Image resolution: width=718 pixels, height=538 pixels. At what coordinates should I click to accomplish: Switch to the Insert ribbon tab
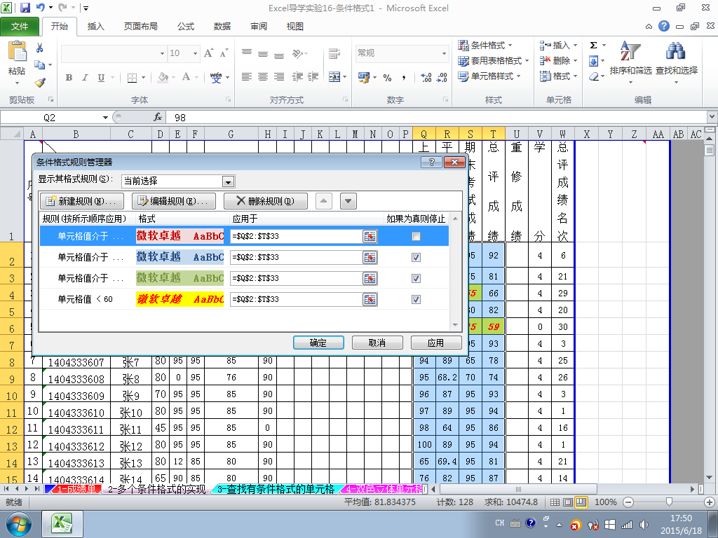point(95,27)
